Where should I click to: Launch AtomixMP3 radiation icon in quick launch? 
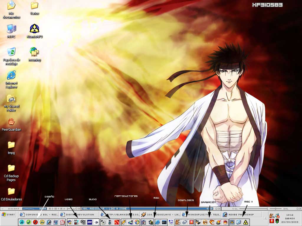click(246, 222)
